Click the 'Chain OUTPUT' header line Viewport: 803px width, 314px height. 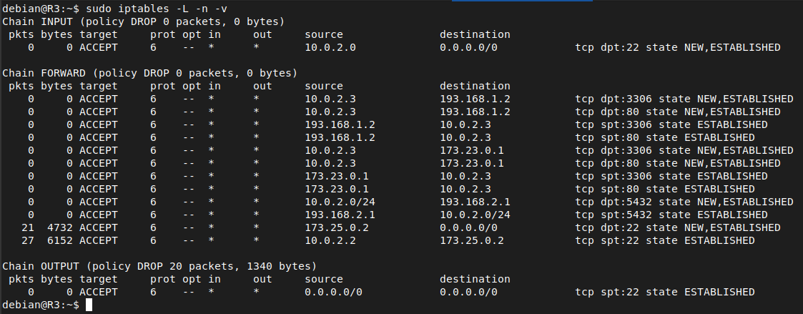pyautogui.click(x=159, y=266)
